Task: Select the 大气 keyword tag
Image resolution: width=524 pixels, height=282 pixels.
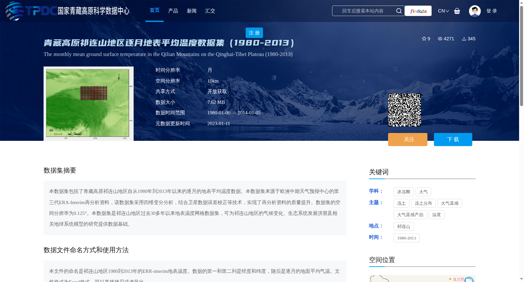Action: pyautogui.click(x=423, y=192)
